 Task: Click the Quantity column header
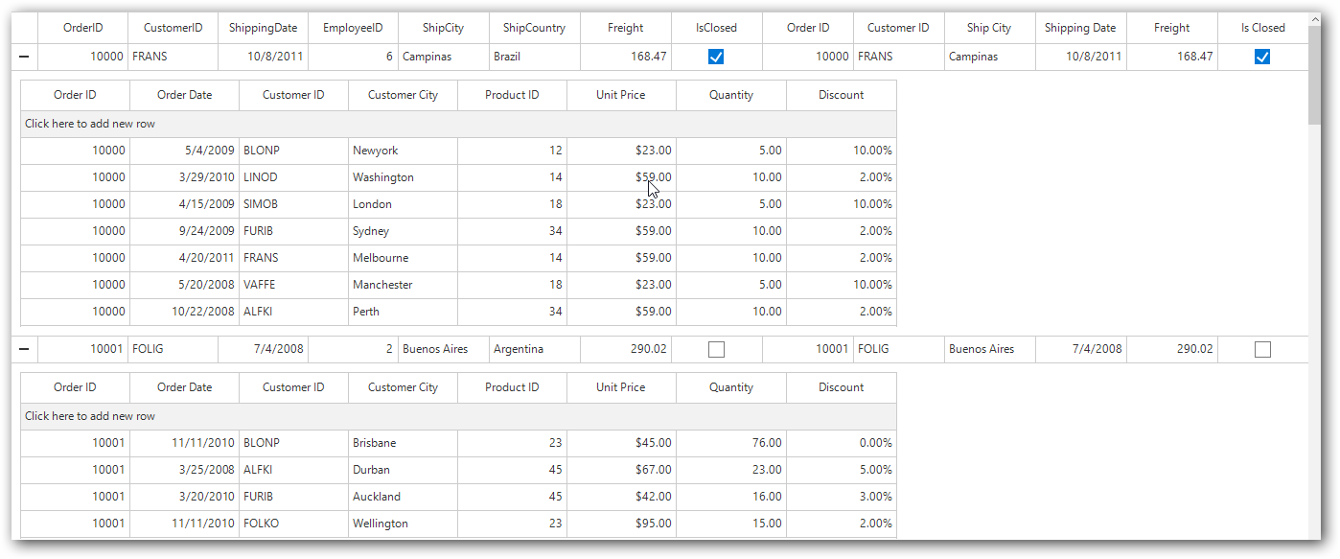click(x=730, y=95)
